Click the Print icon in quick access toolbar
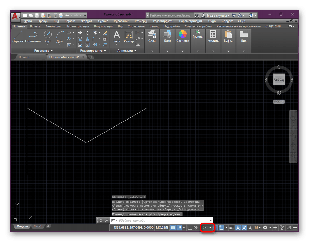This screenshot has height=242, width=309. click(x=61, y=15)
